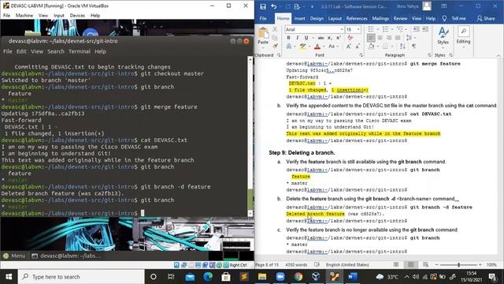
Task: Open Text Effects in the Font group
Action: (x=289, y=47)
